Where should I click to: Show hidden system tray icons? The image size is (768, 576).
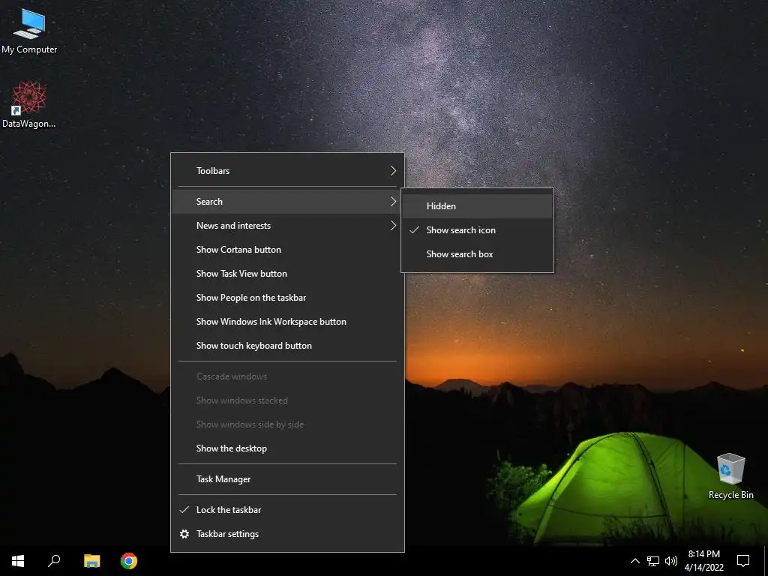click(x=634, y=561)
